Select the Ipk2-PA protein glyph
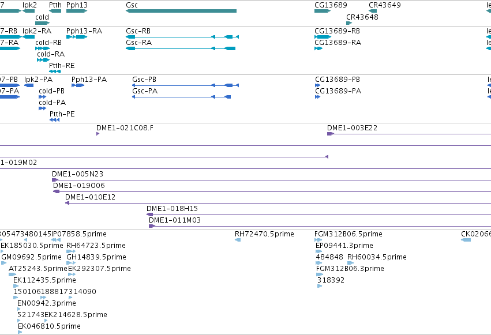This screenshot has height=335, width=491. click(29, 85)
